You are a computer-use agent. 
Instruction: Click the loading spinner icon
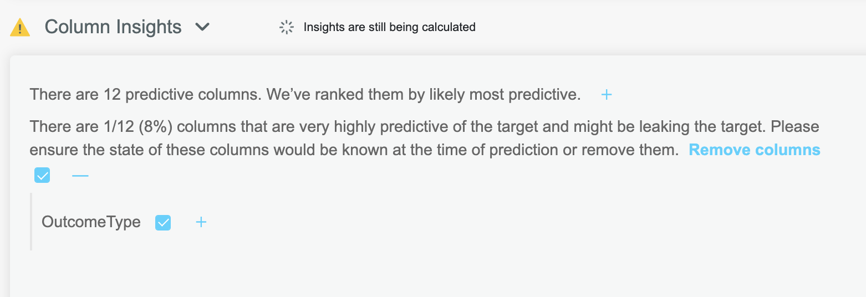point(287,27)
